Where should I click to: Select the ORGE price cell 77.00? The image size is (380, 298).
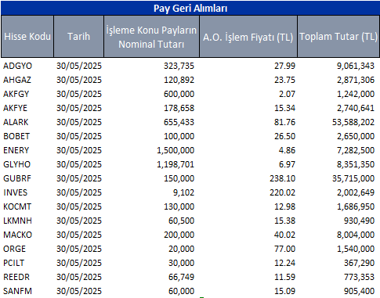tap(284, 249)
